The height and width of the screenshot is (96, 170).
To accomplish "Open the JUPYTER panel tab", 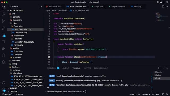I will pos(87,68).
